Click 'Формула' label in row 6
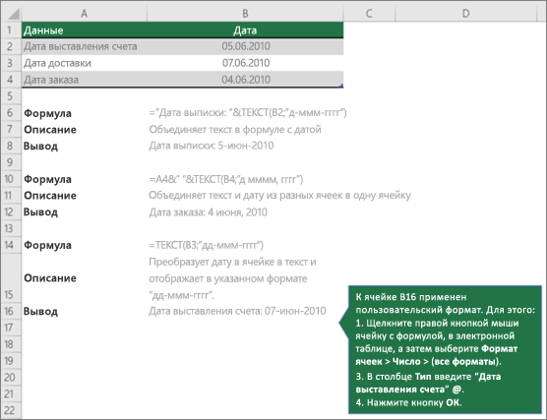The width and height of the screenshot is (547, 420). point(47,113)
